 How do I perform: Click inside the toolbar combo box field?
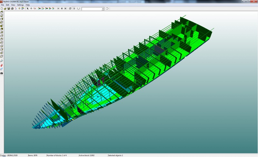coord(92,9)
